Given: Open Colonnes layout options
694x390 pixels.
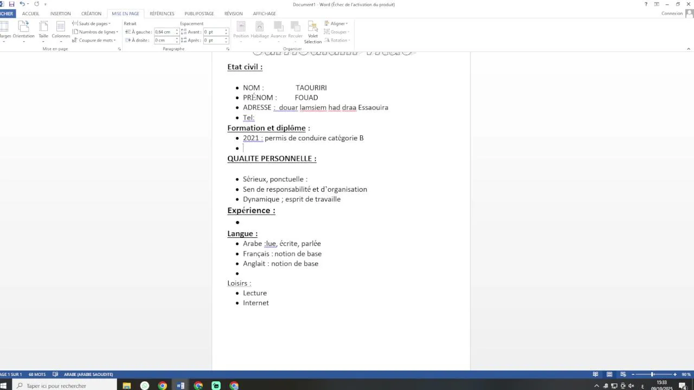Looking at the screenshot, I should click(61, 31).
